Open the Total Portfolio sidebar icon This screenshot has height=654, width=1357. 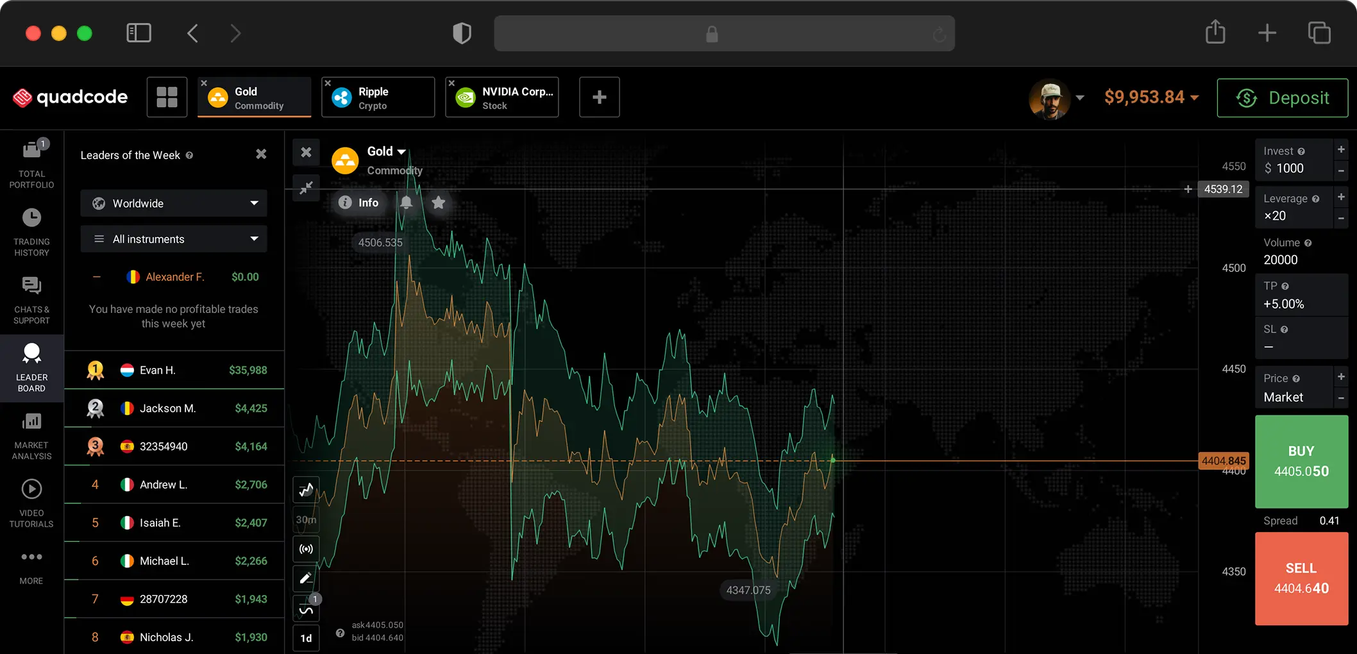[31, 165]
